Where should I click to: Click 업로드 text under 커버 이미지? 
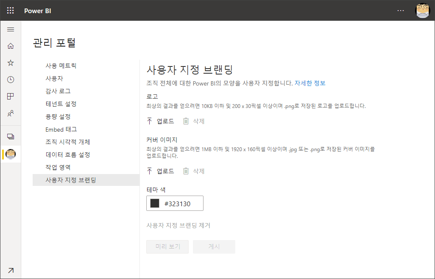point(165,171)
